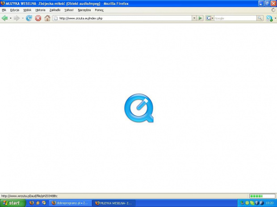Open the Zakładki menu

point(55,10)
